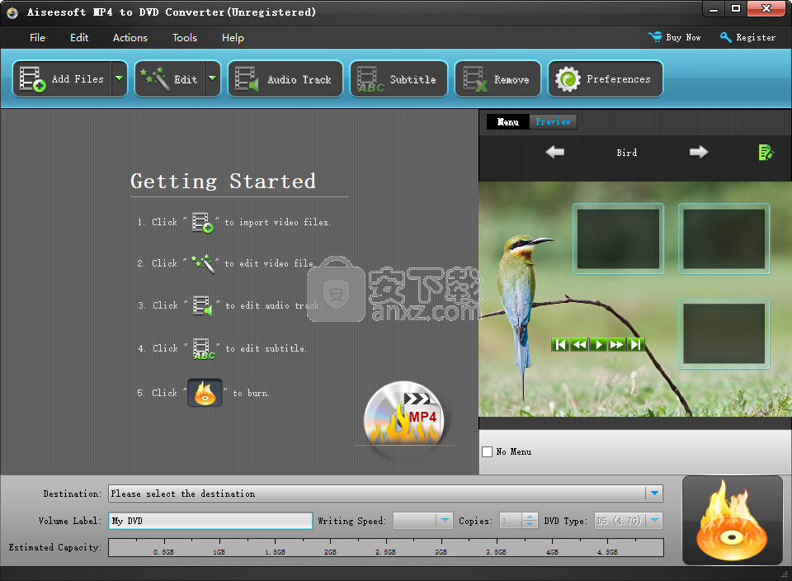The image size is (792, 581).
Task: Click the big Burn disc button
Action: [x=732, y=521]
